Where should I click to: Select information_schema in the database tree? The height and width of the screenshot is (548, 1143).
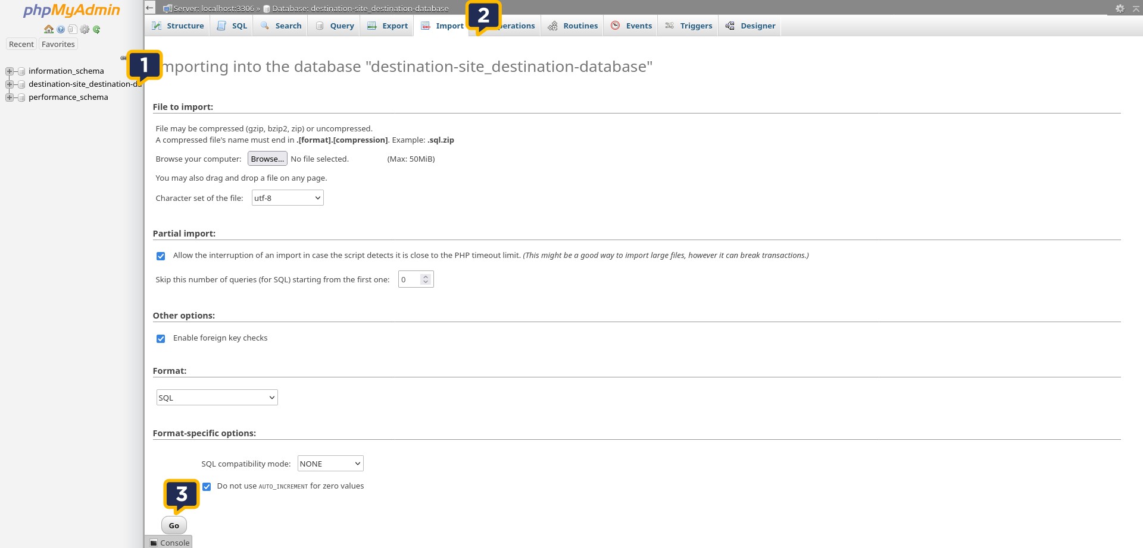pos(66,71)
